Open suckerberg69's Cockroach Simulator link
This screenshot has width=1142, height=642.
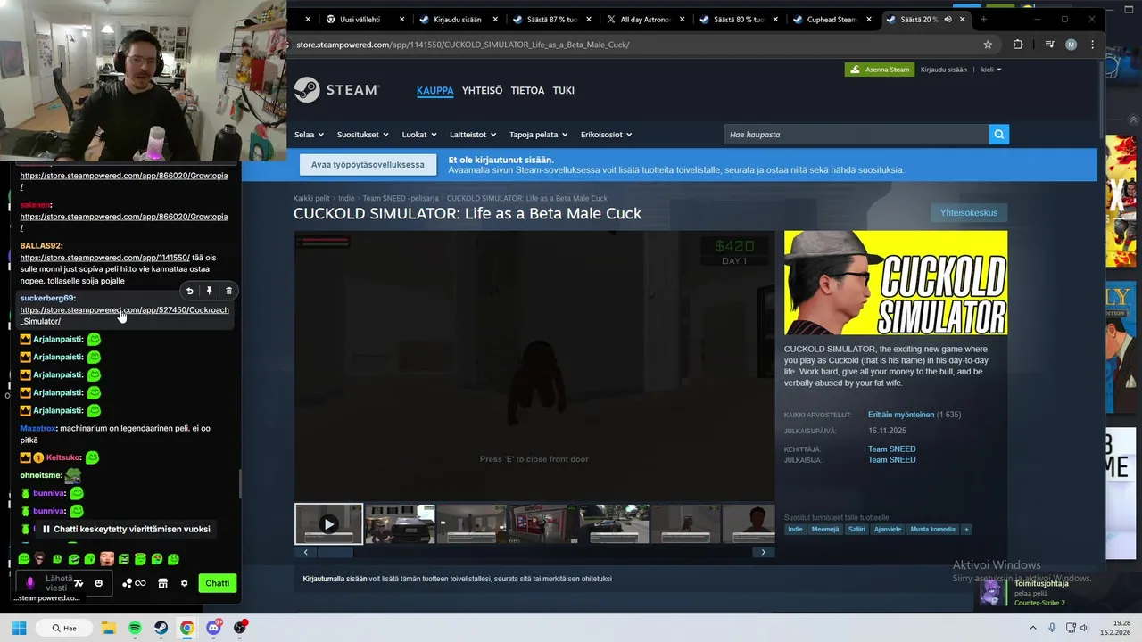[124, 316]
